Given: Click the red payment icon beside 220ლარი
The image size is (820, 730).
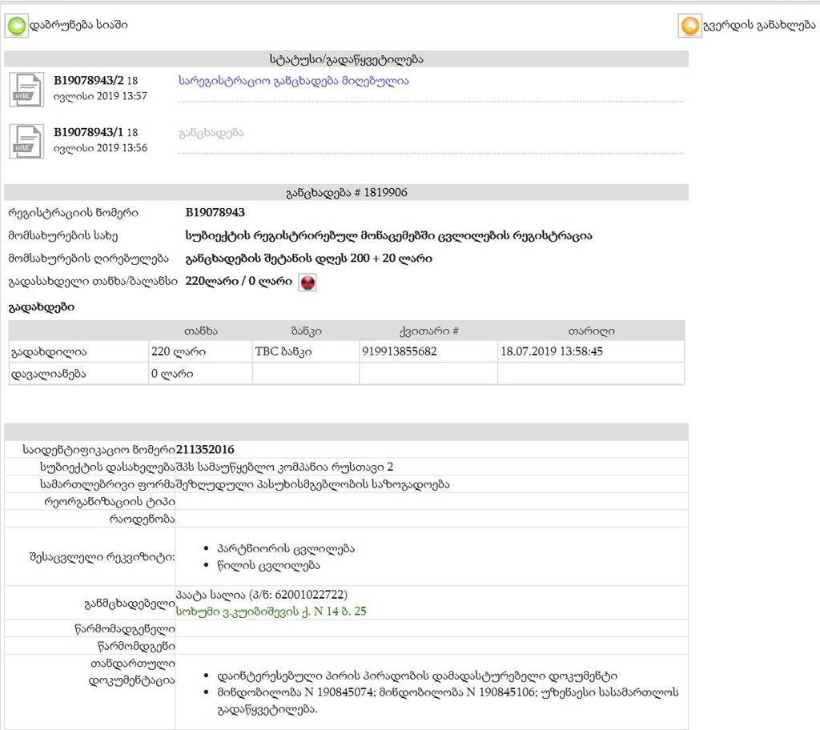Looking at the screenshot, I should (x=307, y=282).
